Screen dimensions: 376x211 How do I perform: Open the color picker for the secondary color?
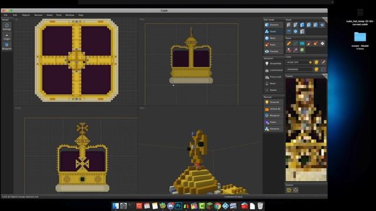pyautogui.click(x=317, y=69)
